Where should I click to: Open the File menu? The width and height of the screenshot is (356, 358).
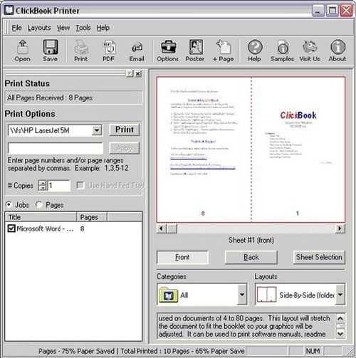(x=16, y=28)
